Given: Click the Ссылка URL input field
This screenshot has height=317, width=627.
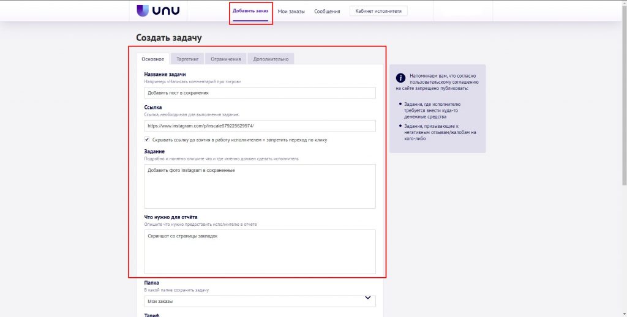Looking at the screenshot, I should (260, 125).
